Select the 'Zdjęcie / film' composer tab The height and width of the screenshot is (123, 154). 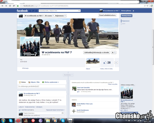[x=34, y=82]
